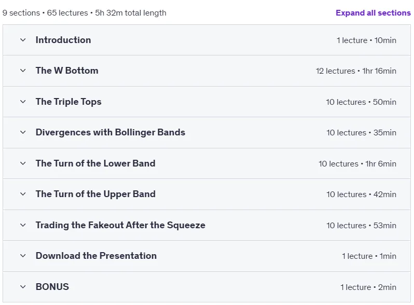Open Download the Presentation section title

point(96,256)
